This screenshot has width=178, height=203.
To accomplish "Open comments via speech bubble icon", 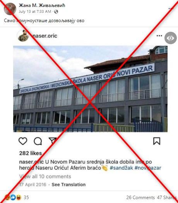I will 38,141.
